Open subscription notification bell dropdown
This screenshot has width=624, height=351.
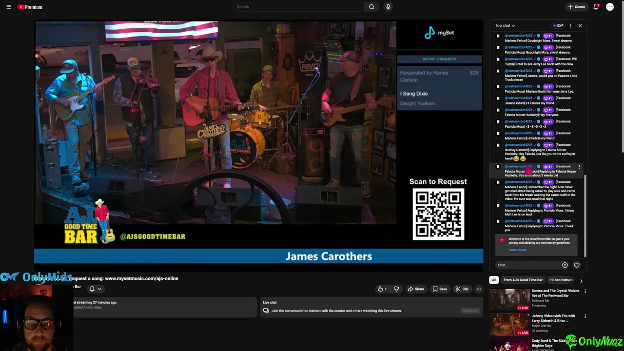[x=96, y=289]
